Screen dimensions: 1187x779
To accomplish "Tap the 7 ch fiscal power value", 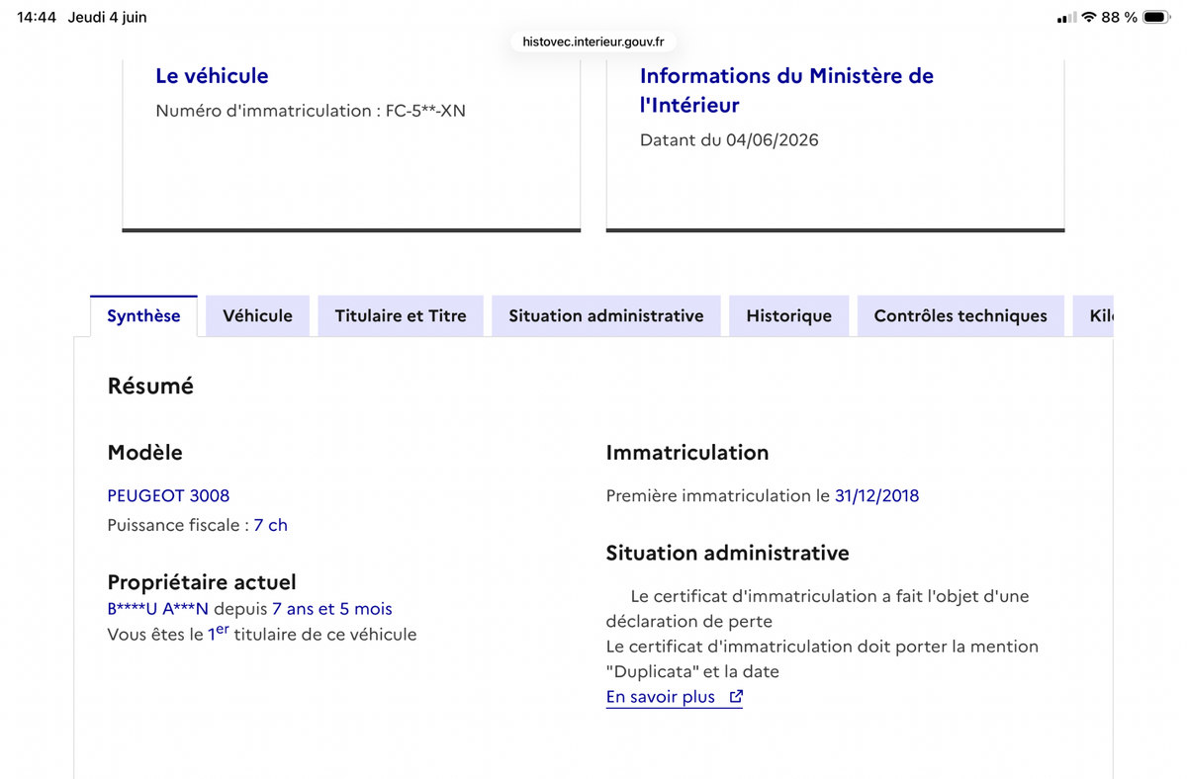I will [x=270, y=525].
